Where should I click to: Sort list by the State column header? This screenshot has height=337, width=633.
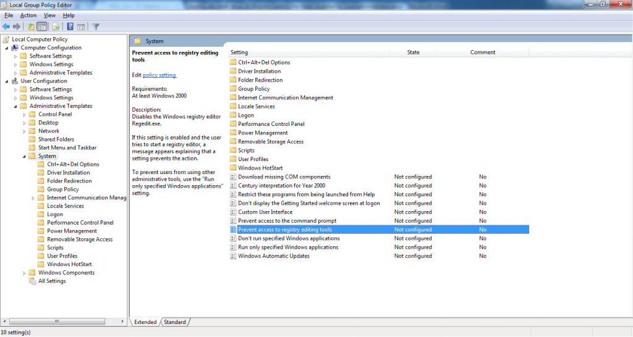pyautogui.click(x=413, y=52)
